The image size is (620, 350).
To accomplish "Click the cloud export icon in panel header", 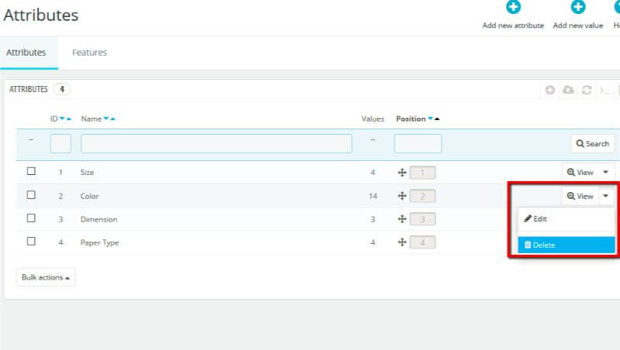I will point(568,90).
